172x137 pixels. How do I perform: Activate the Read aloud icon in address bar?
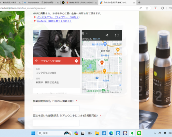(141, 8)
